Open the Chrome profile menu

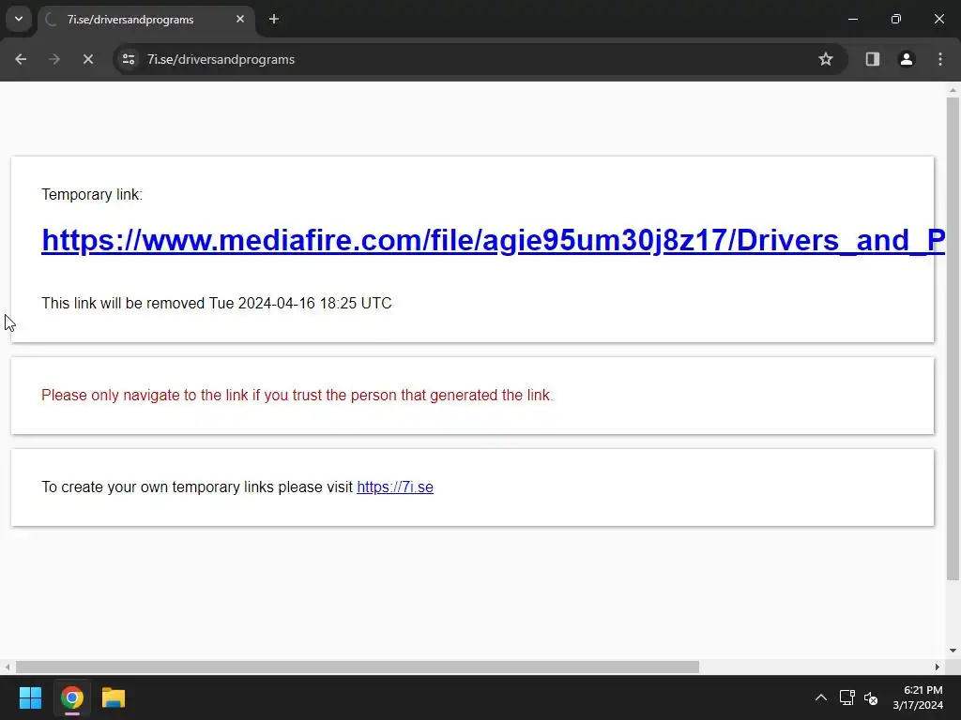(907, 59)
